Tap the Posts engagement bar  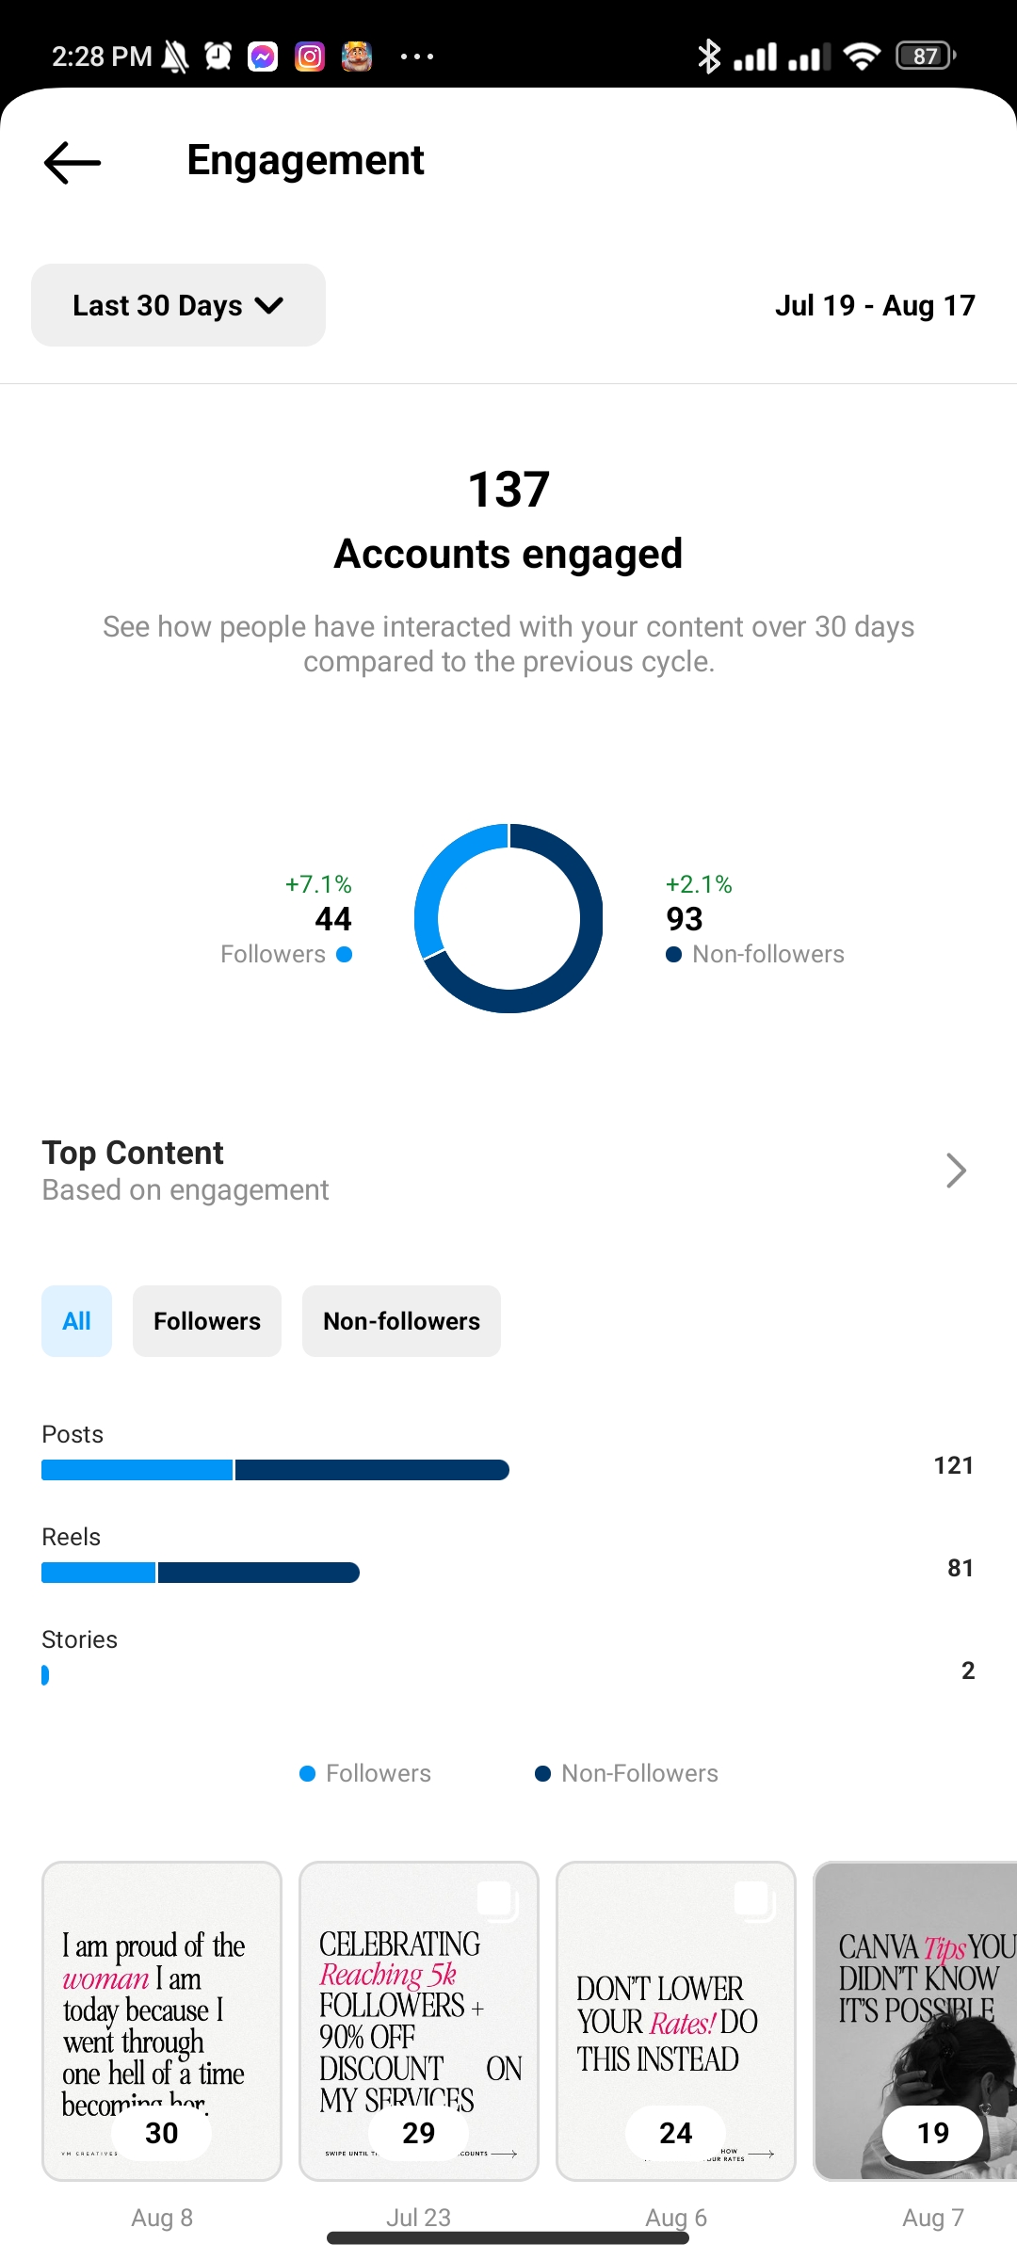click(275, 1470)
